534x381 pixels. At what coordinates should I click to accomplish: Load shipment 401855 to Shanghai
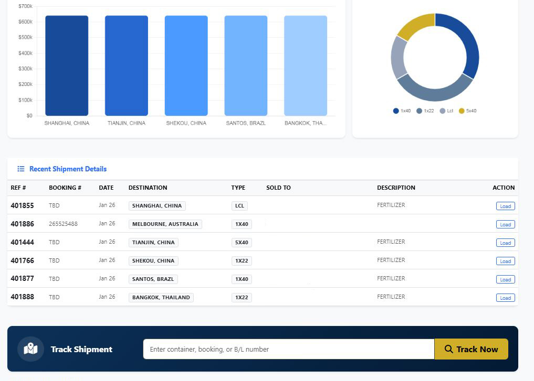click(x=505, y=206)
